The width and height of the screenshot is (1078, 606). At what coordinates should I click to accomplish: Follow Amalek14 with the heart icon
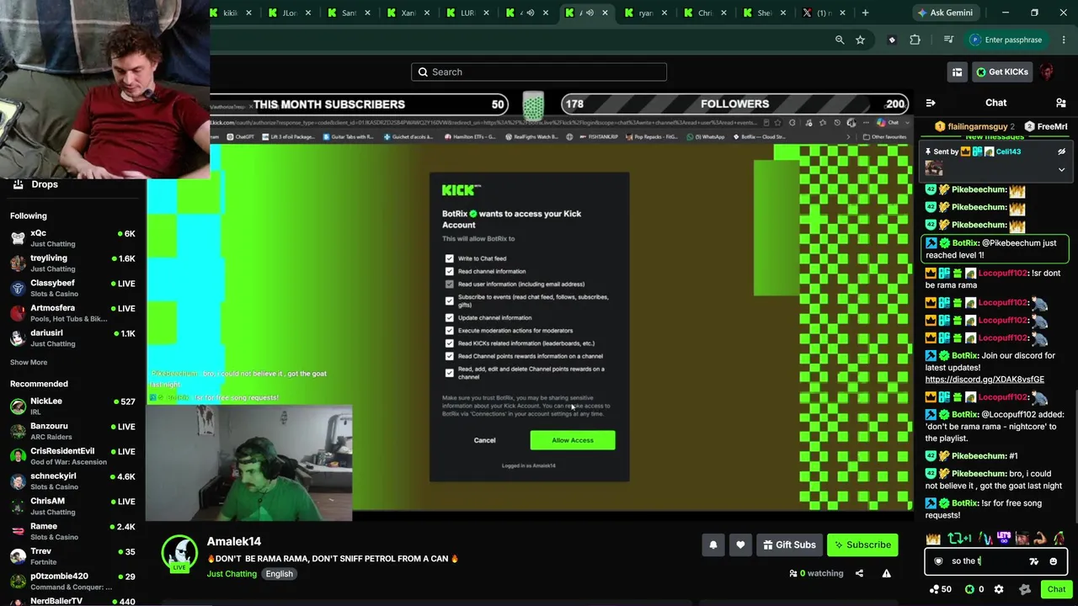click(x=740, y=545)
